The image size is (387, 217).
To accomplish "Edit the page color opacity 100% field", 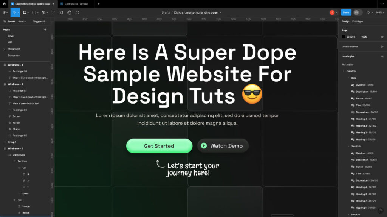I will [364, 37].
